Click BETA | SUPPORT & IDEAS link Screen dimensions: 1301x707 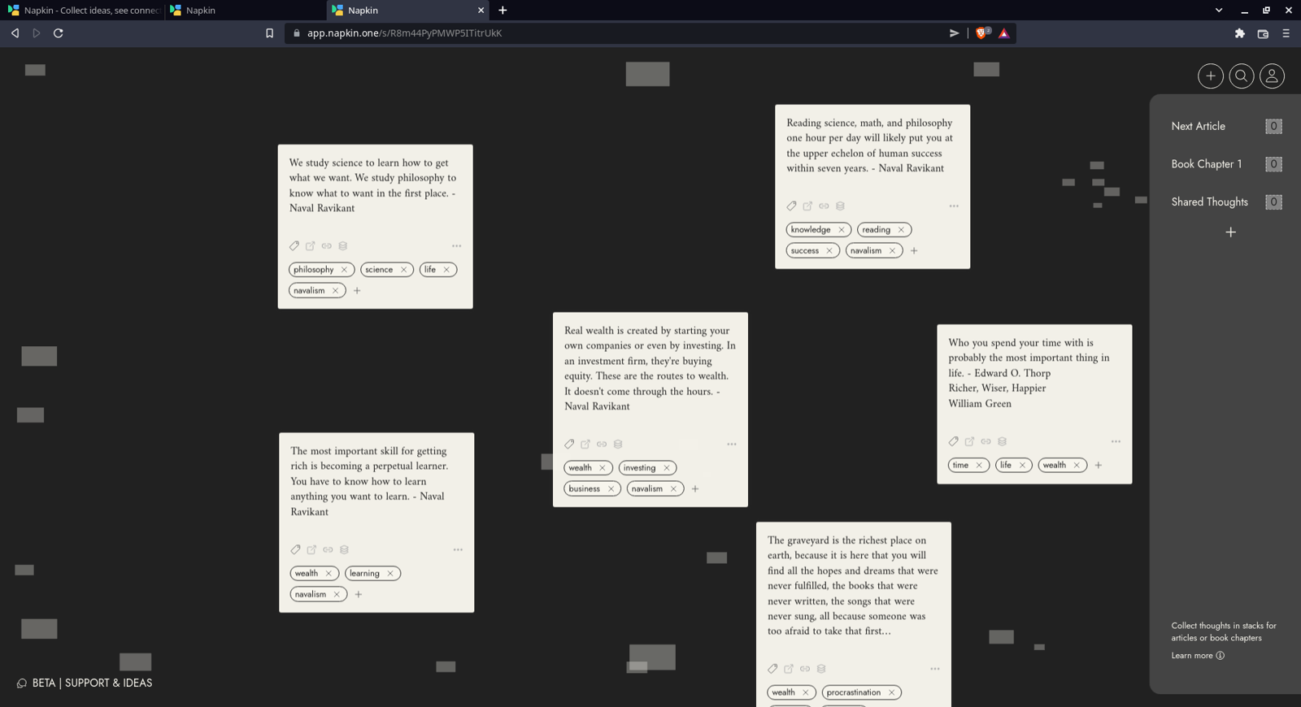point(91,683)
